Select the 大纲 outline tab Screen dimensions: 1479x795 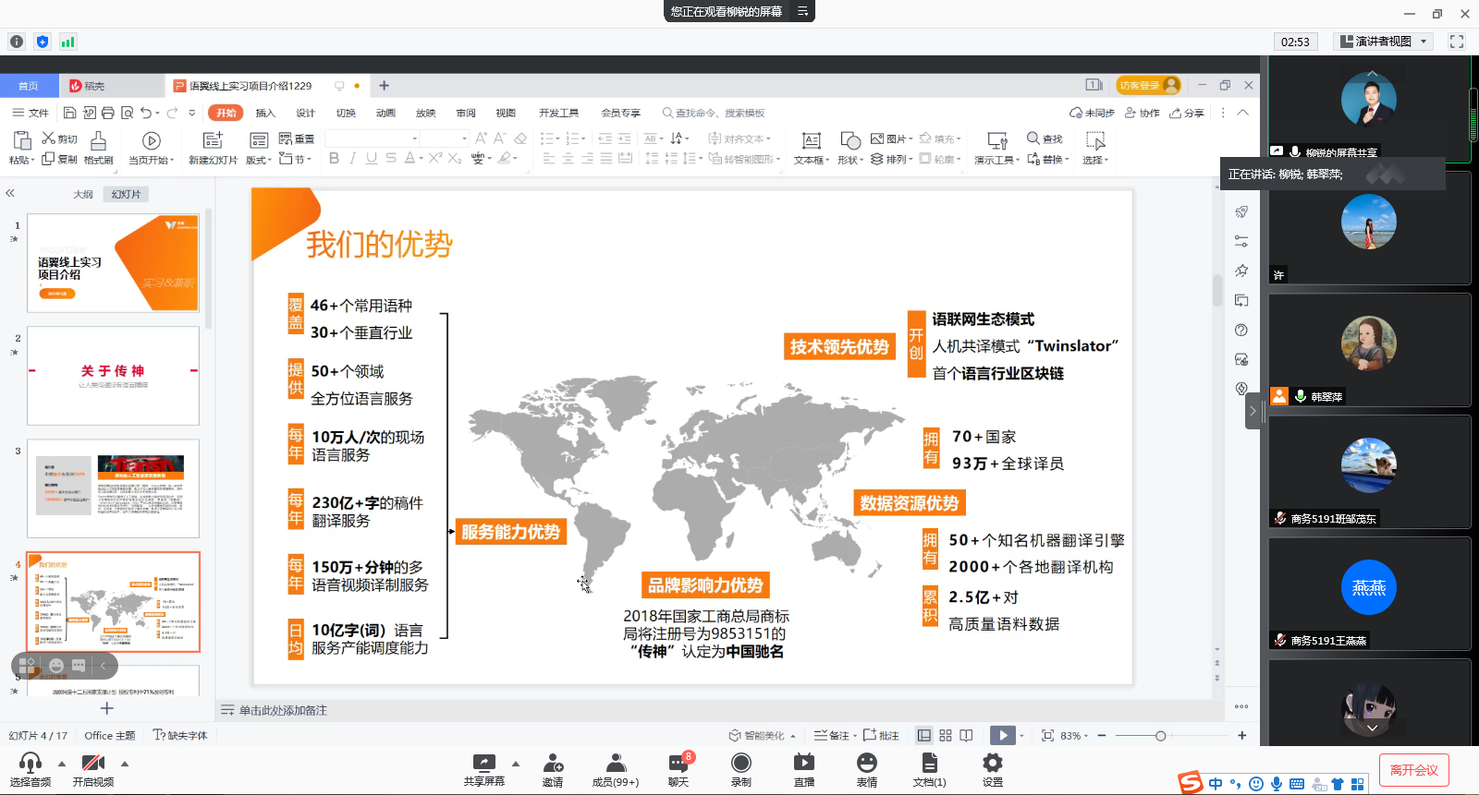(x=83, y=194)
